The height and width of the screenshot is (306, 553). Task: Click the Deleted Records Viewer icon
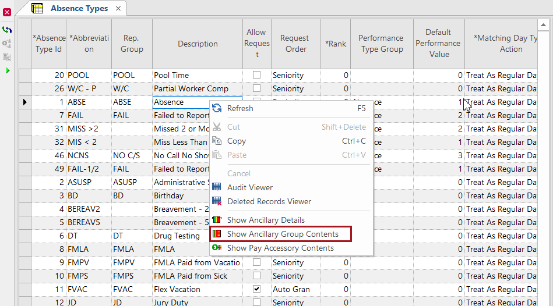[x=217, y=201]
